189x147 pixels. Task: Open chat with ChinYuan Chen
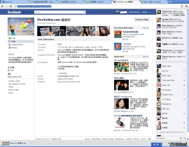171,80
